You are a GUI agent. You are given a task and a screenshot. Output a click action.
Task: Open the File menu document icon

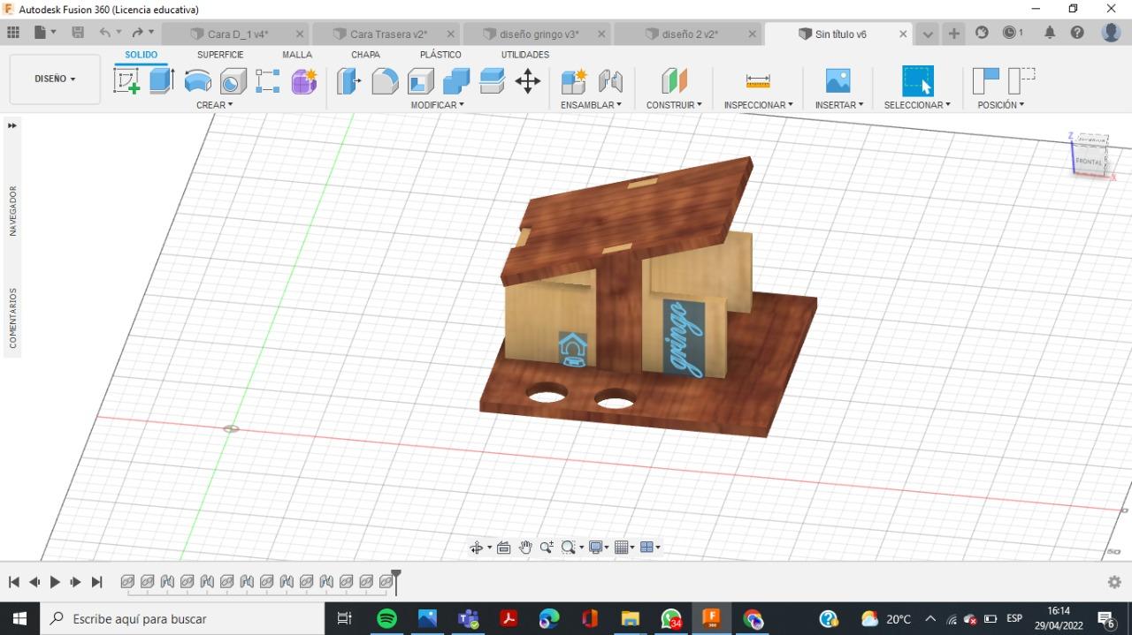[x=40, y=33]
